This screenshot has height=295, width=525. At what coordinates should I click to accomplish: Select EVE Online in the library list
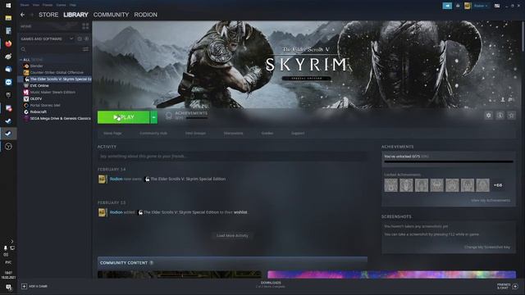click(x=39, y=85)
